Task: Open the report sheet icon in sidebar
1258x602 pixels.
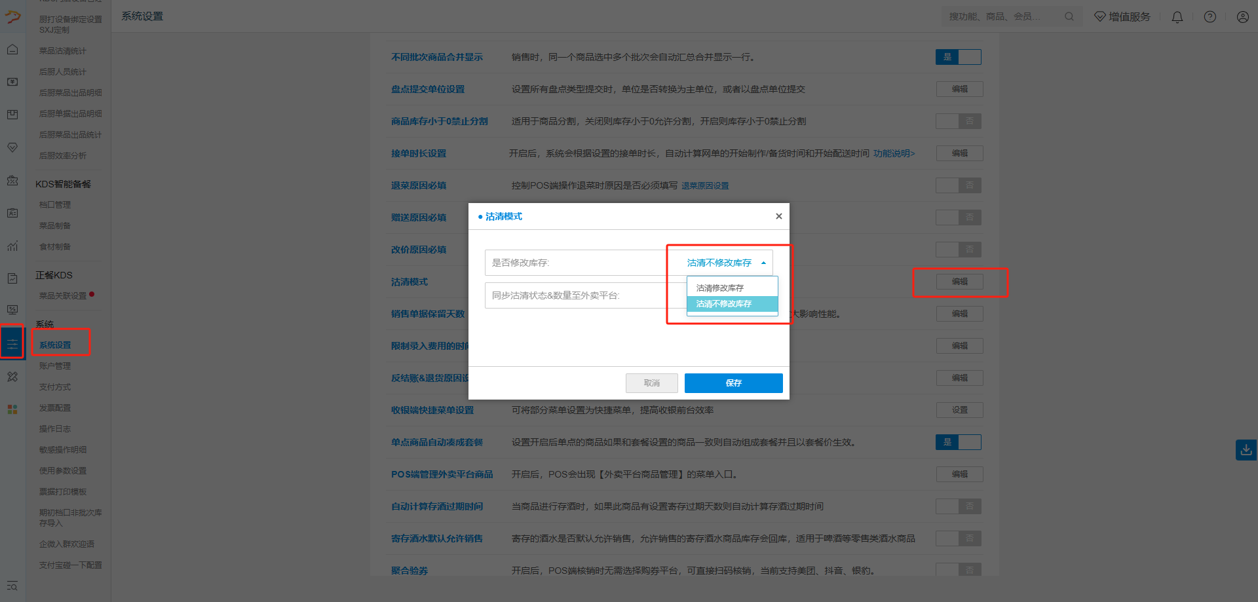Action: (x=12, y=278)
